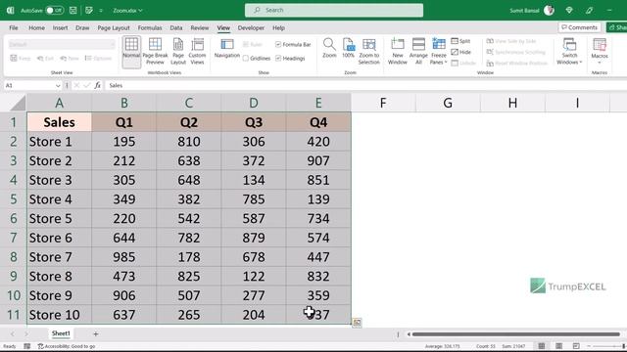This screenshot has height=352, width=627.
Task: Open the Name Box dropdown arrow
Action: click(x=58, y=86)
